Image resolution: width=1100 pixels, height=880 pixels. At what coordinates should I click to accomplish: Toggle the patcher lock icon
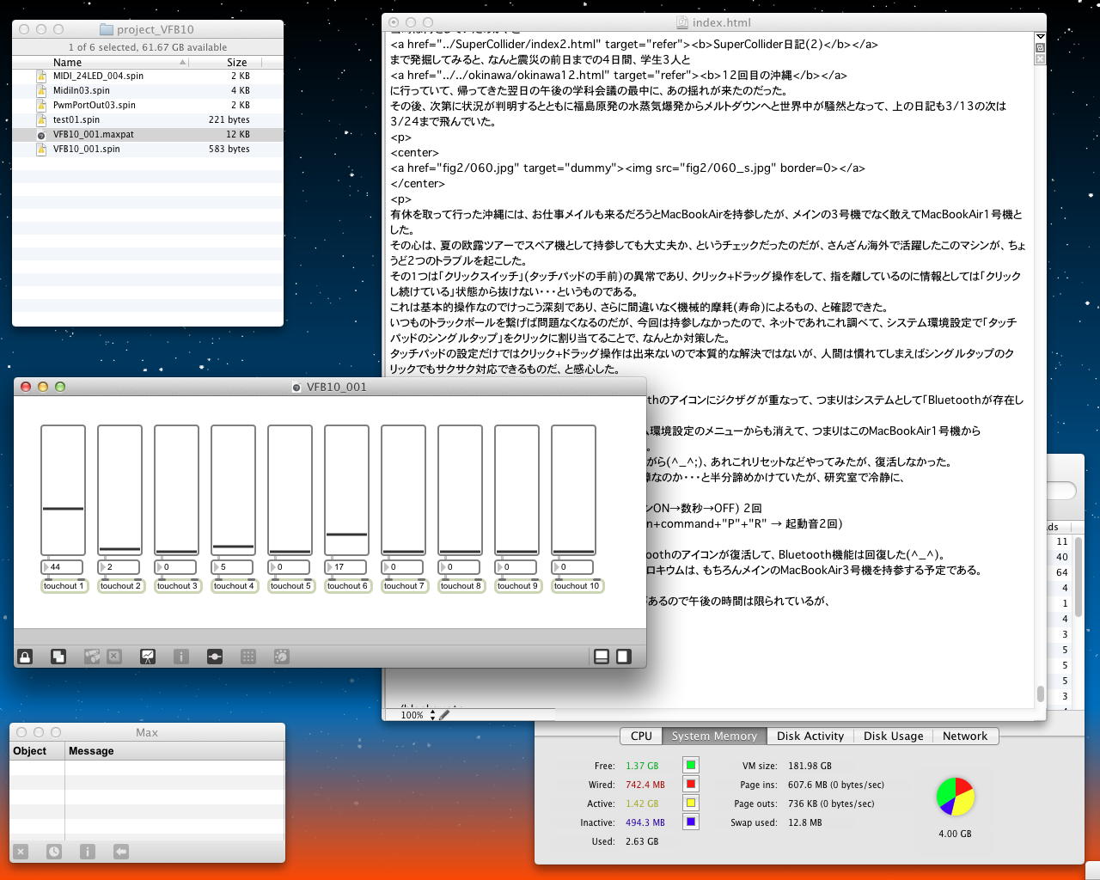tap(25, 657)
